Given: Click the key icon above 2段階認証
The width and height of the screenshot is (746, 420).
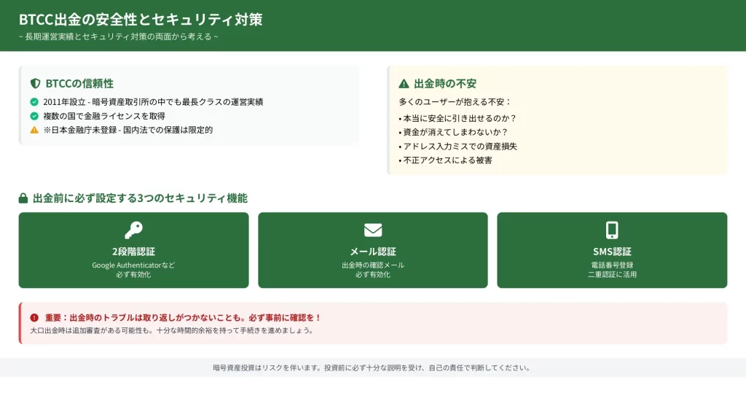Looking at the screenshot, I should tap(133, 230).
